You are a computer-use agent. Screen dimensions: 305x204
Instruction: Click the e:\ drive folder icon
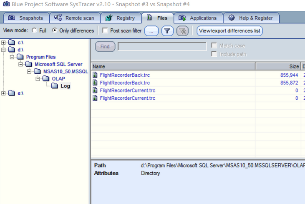[x=12, y=93]
